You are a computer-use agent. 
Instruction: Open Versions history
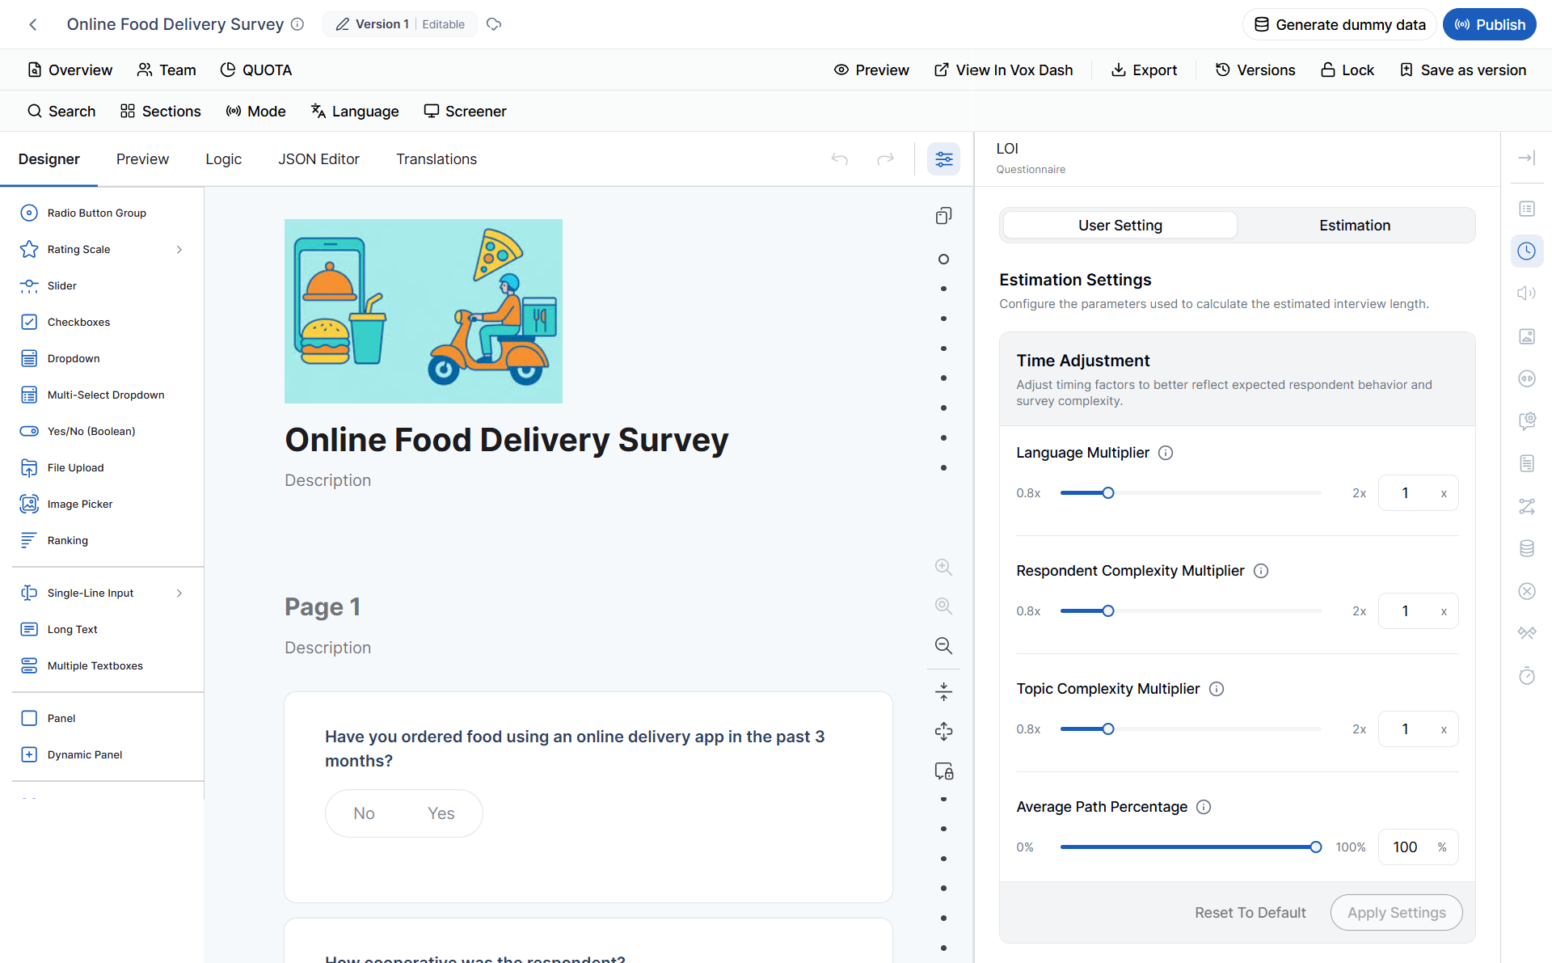(1255, 70)
